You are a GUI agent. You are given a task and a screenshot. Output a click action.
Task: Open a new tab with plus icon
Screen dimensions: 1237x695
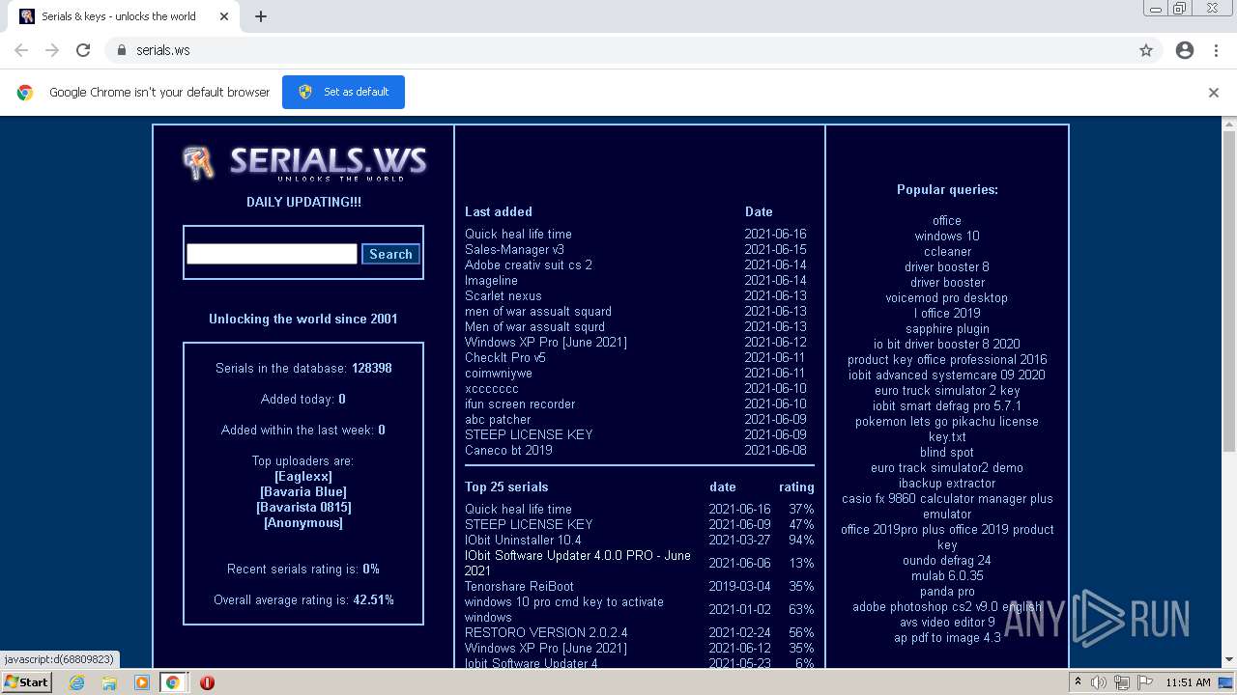tap(261, 16)
